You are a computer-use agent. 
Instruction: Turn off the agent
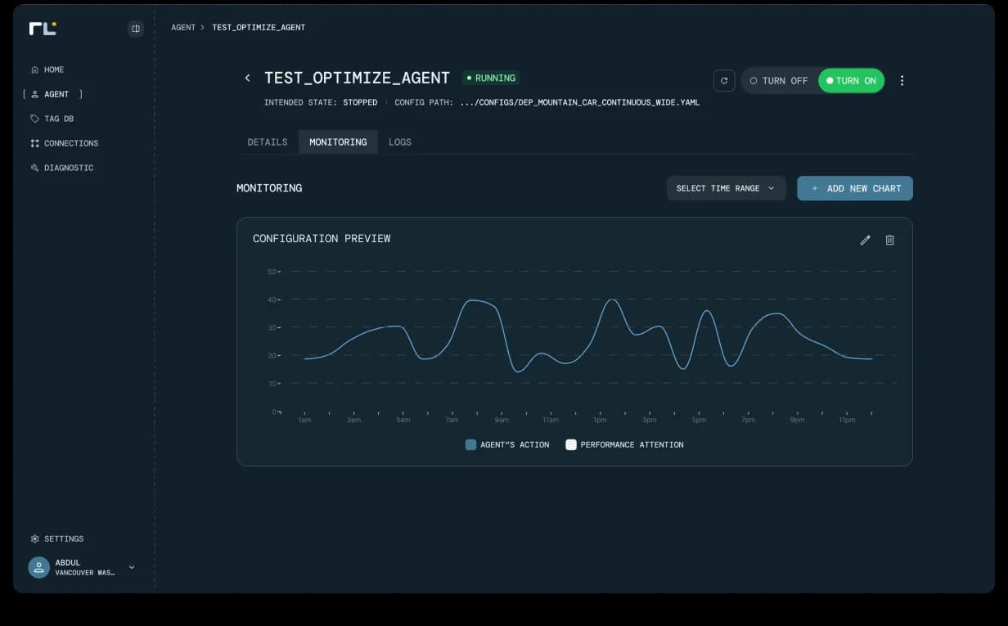tap(779, 80)
